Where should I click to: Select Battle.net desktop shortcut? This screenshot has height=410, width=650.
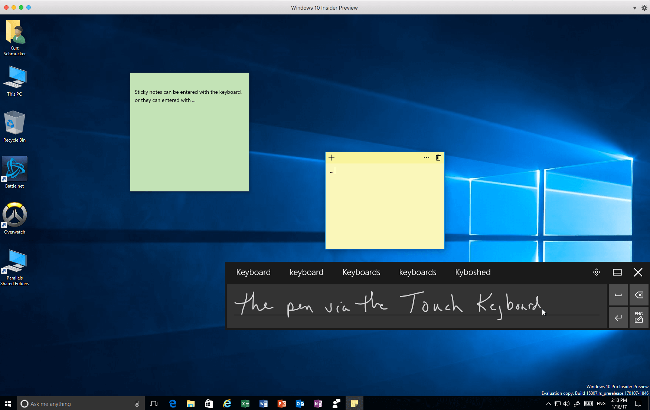(14, 172)
